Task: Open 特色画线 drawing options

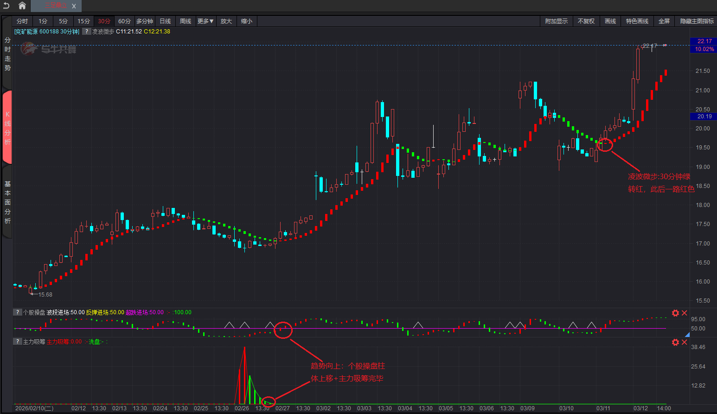Action: (637, 21)
